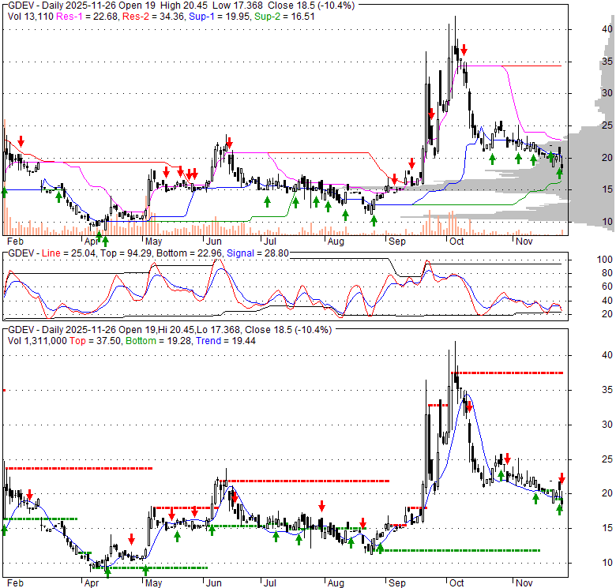Click the 'Sep' label on top chart time axis

[396, 242]
